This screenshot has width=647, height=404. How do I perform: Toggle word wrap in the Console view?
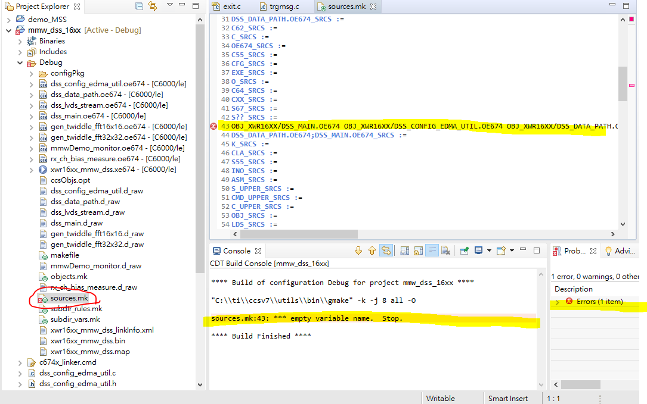click(432, 250)
